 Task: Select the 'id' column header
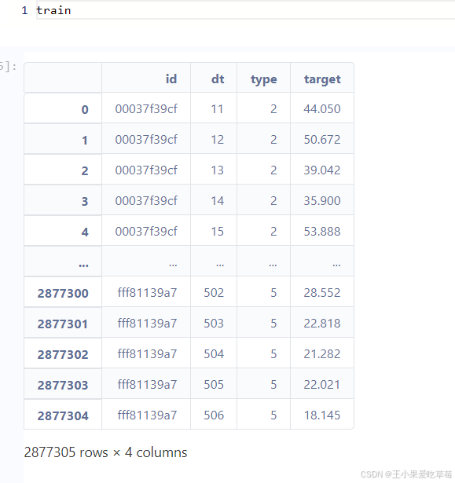point(171,79)
